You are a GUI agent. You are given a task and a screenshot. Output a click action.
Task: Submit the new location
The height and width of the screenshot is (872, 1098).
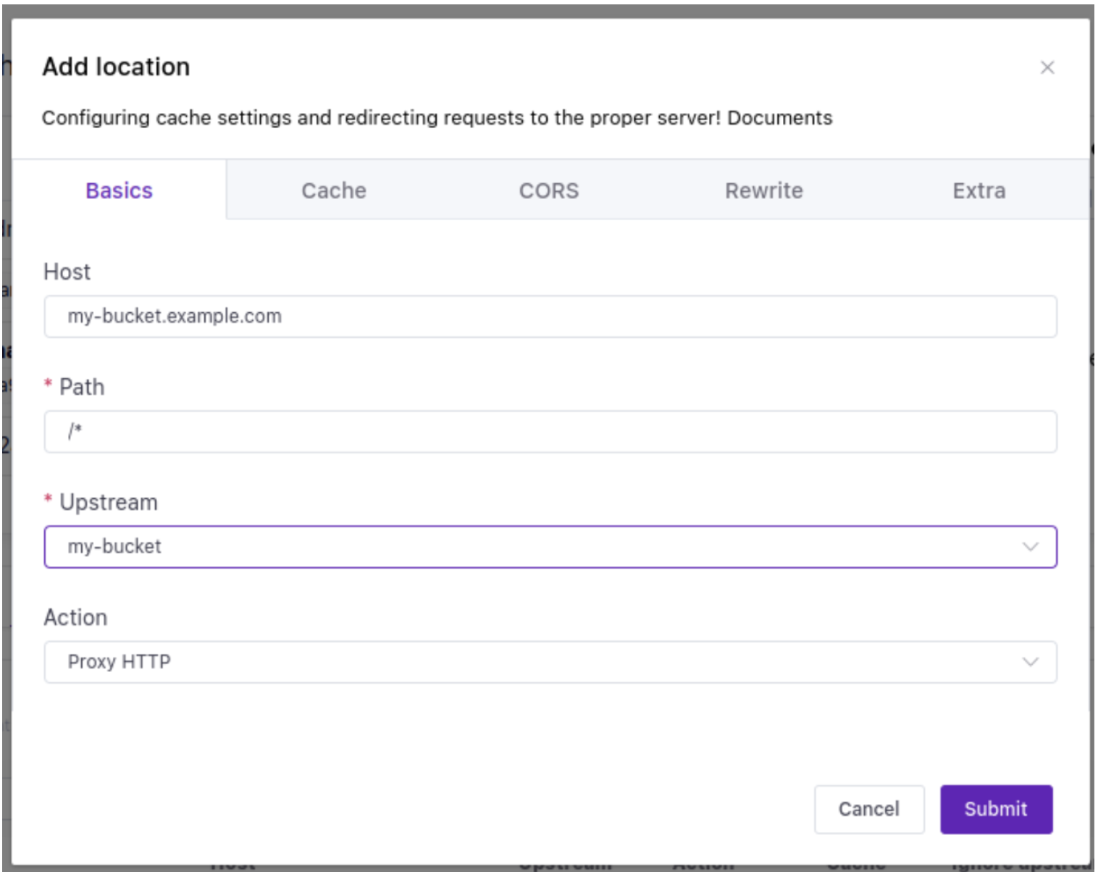coord(996,809)
